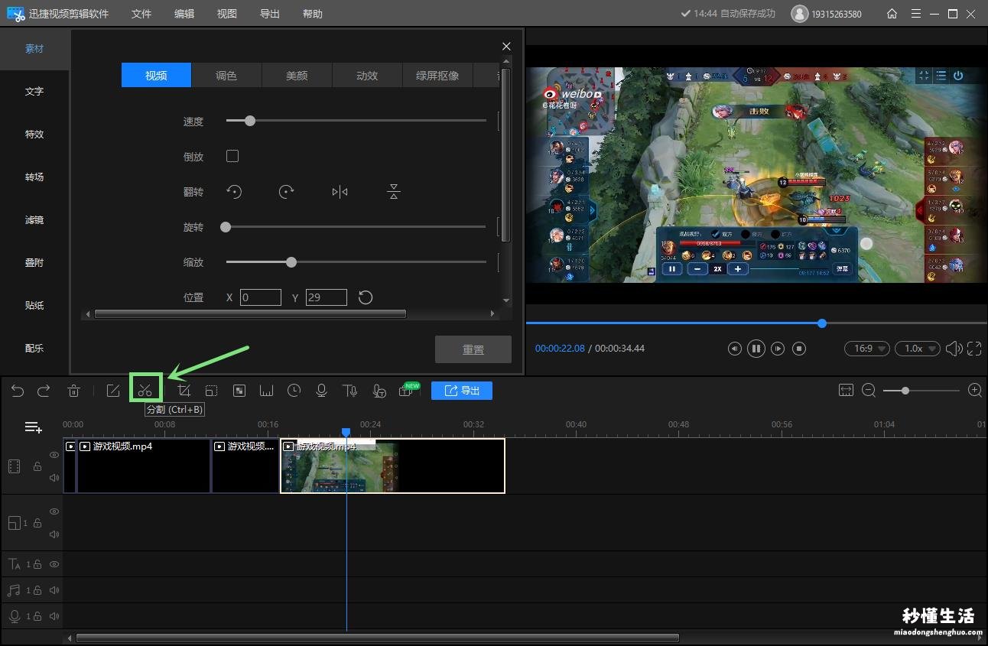Click the 速度 speed slider handle

click(x=250, y=121)
